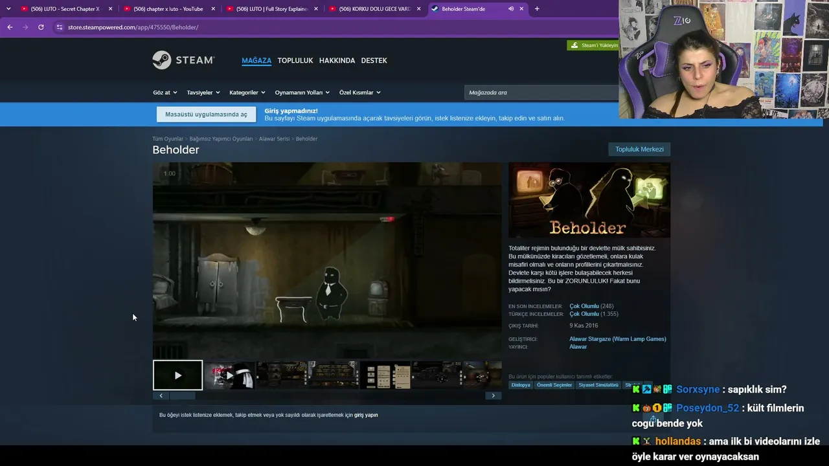The image size is (829, 466).
Task: Click chat username 'hollandas'
Action: (x=678, y=441)
